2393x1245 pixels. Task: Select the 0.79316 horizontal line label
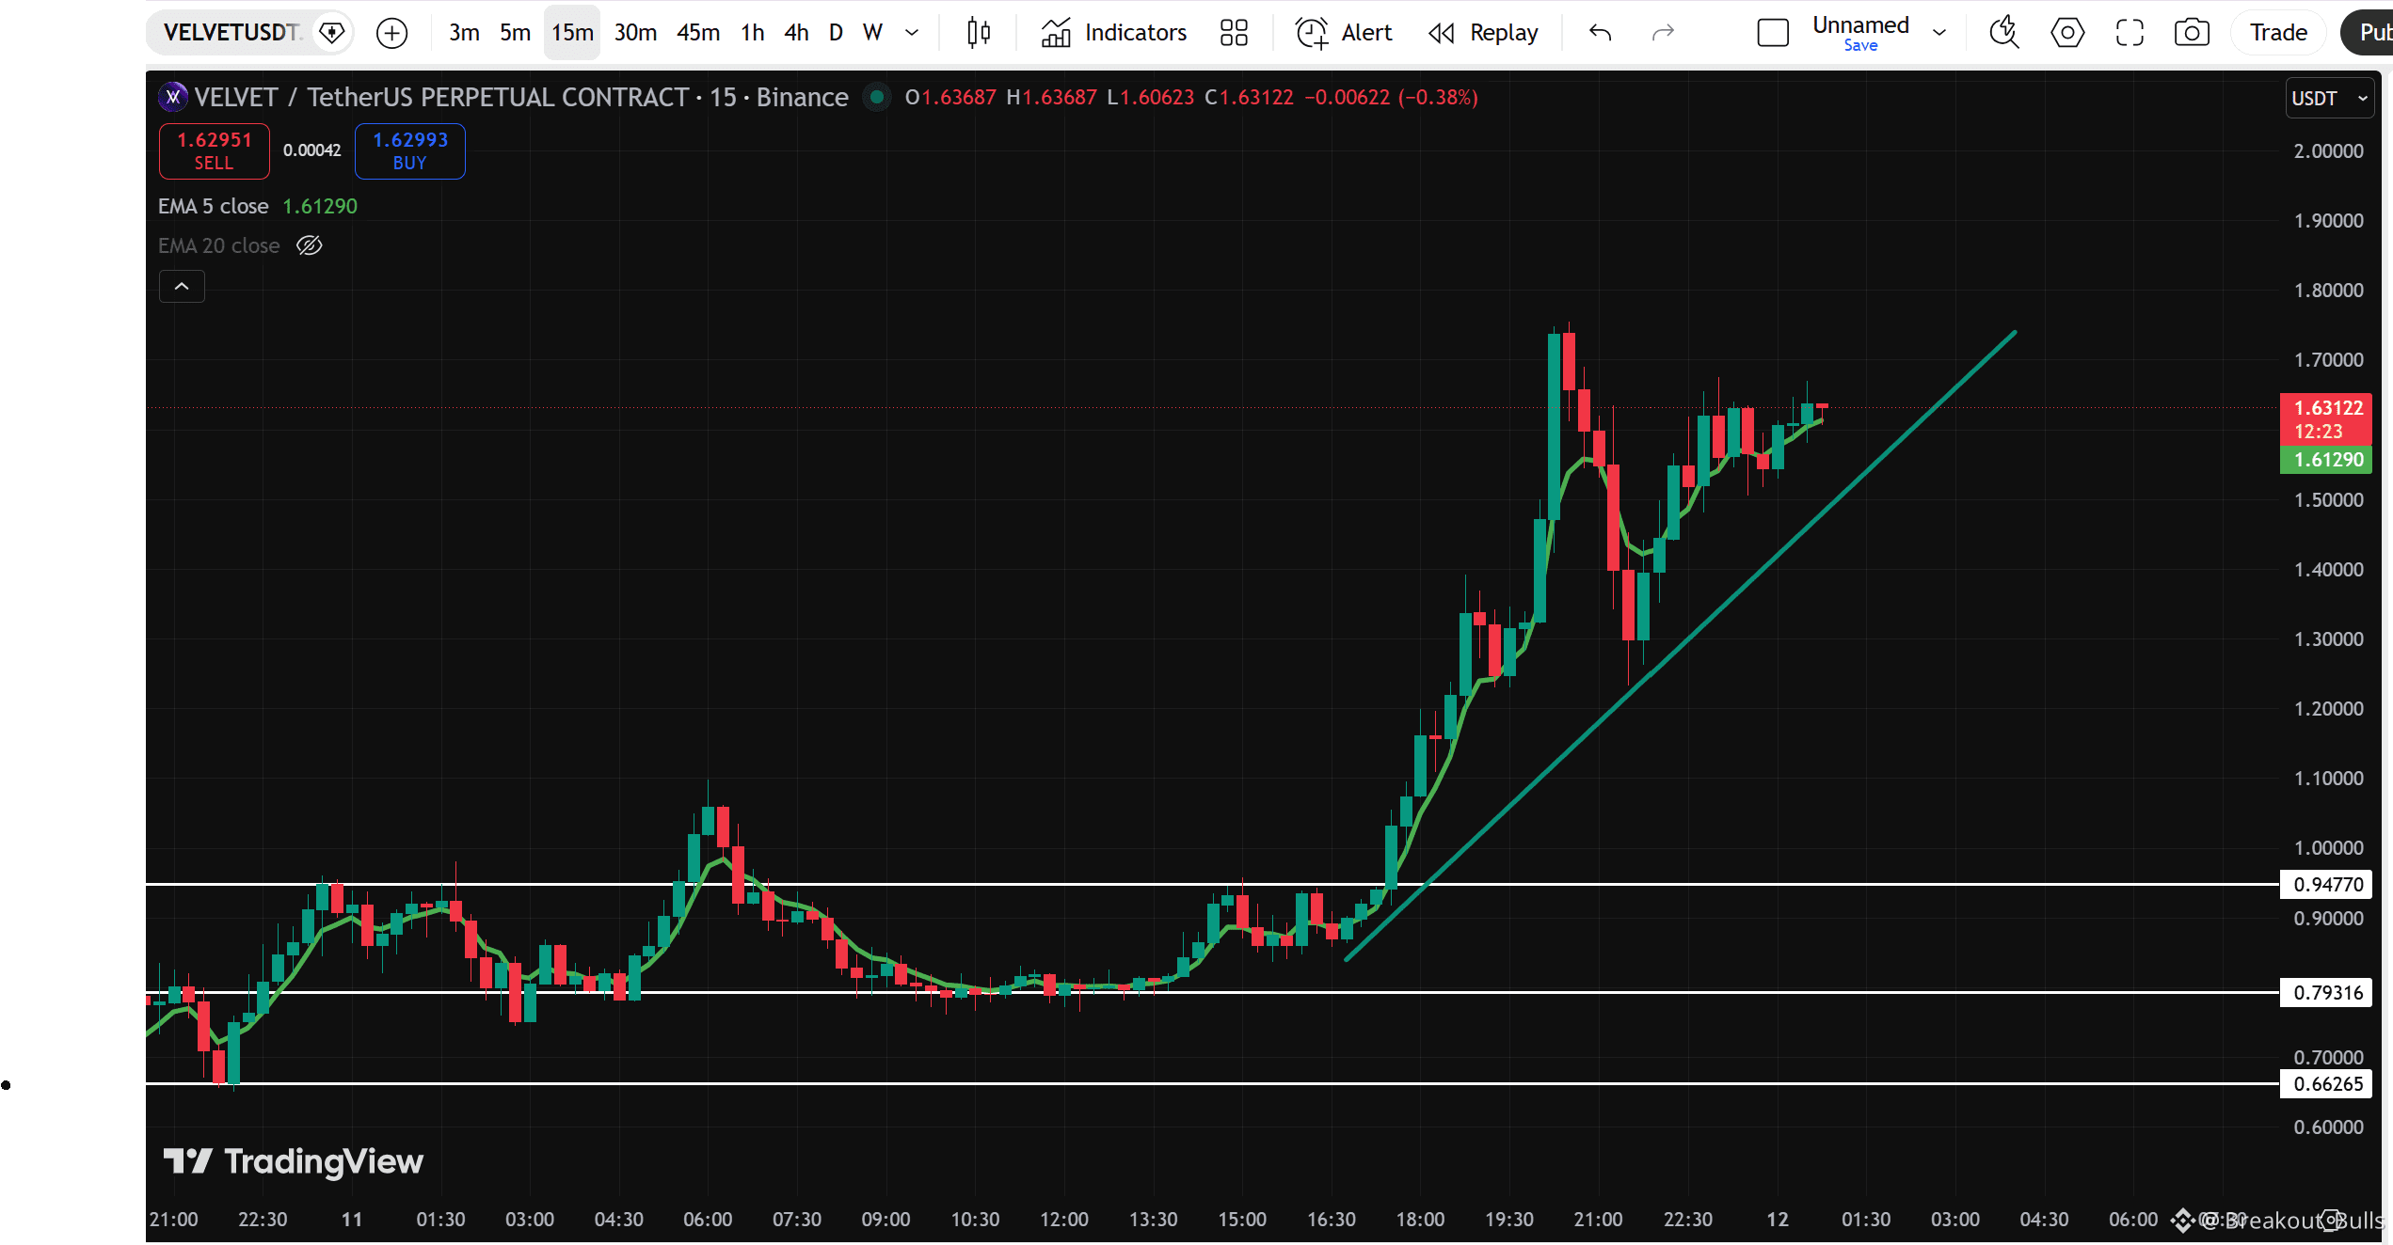pos(2327,992)
